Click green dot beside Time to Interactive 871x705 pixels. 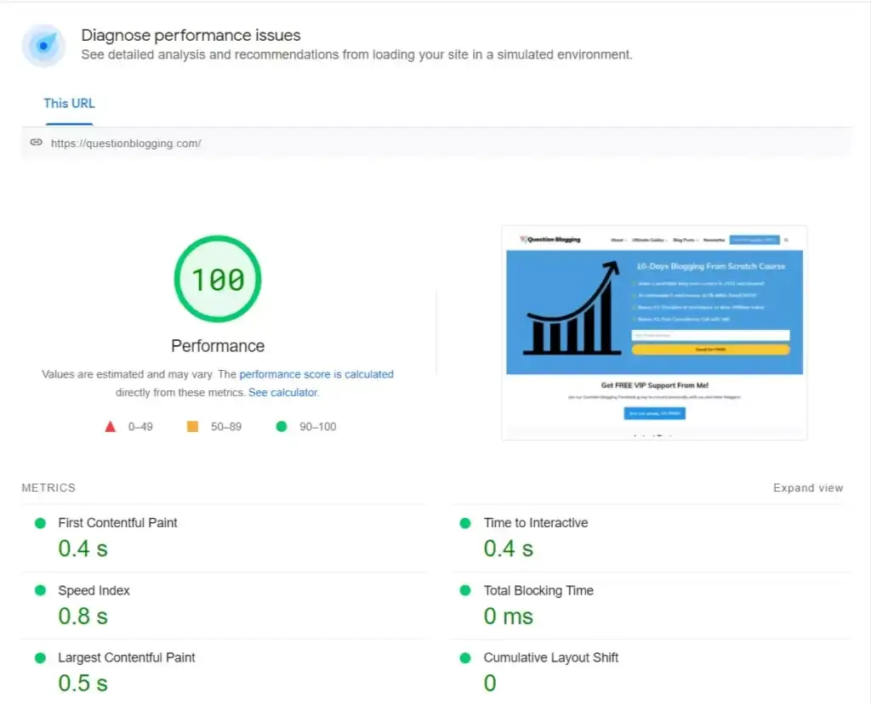465,523
